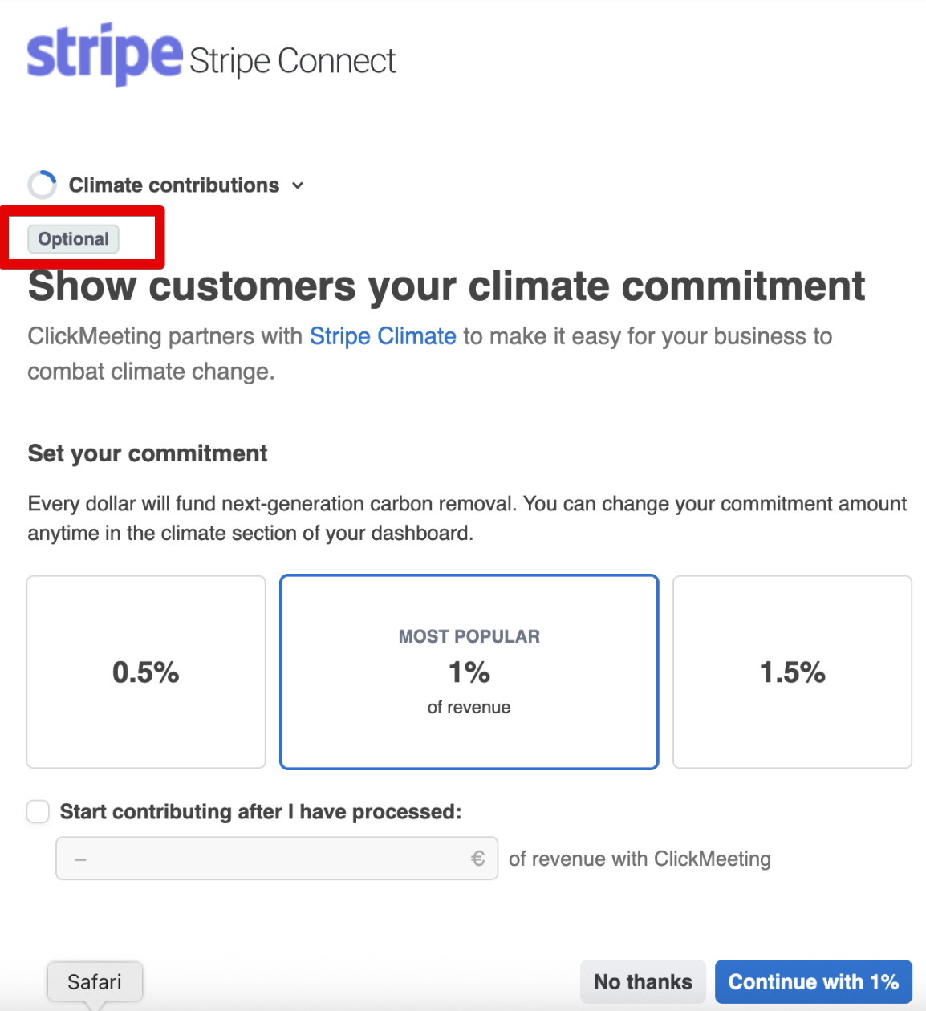Click the euro currency symbol
The image size is (926, 1011).
coord(477,859)
